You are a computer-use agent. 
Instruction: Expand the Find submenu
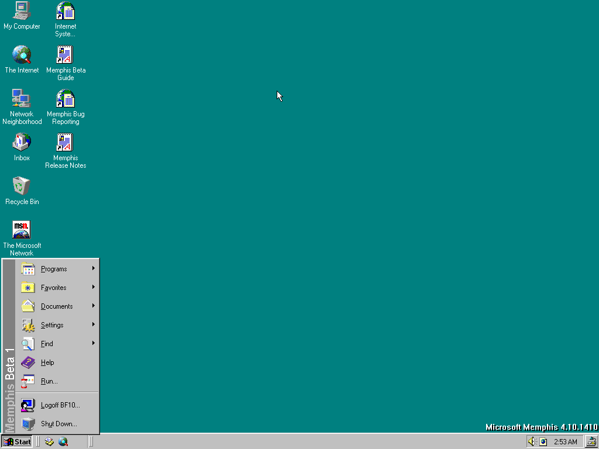(57, 344)
